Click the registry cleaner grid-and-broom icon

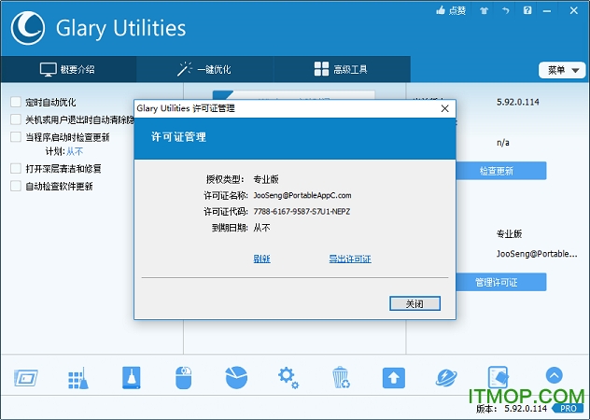click(x=77, y=378)
